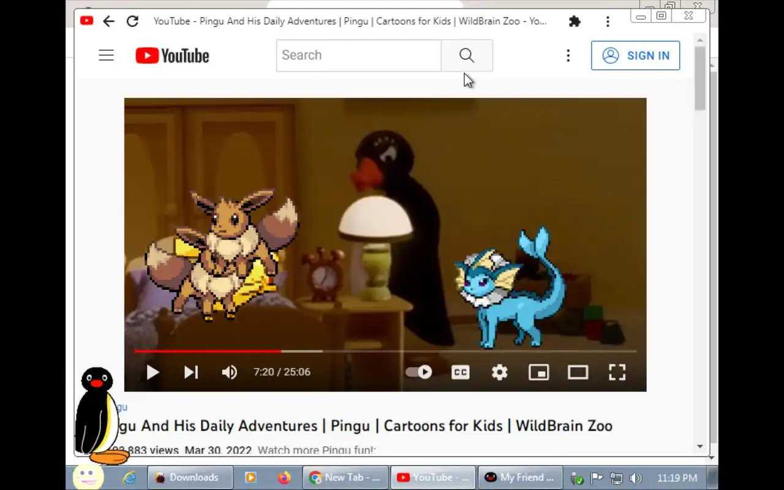Enable the miniplayer mode

click(539, 372)
